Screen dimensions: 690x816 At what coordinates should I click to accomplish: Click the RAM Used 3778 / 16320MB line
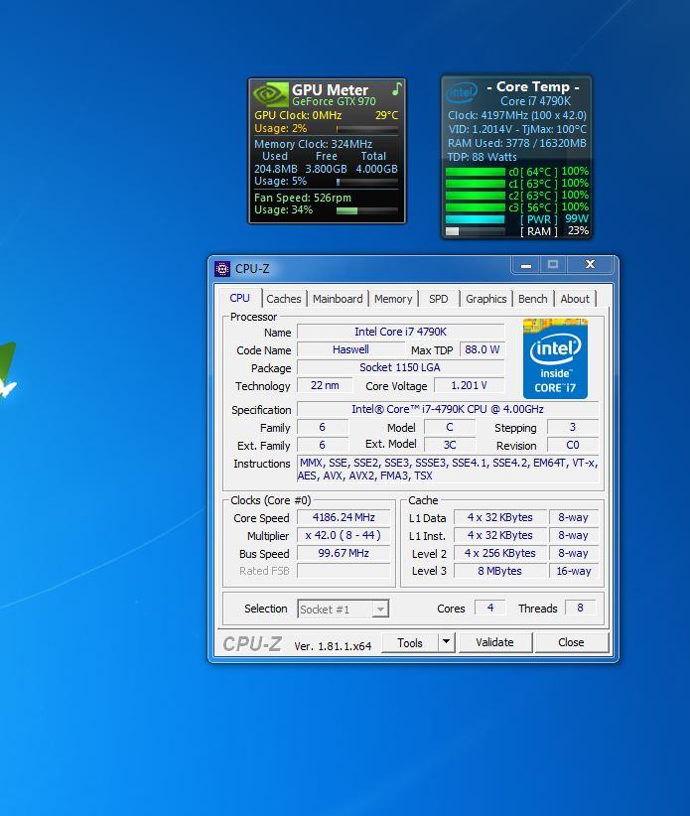click(517, 143)
